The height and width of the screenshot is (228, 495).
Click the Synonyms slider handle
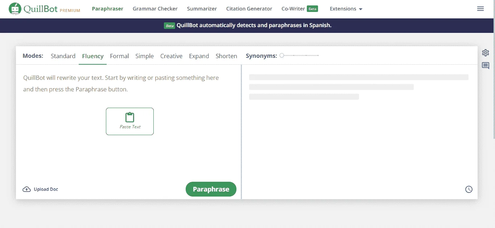[282, 55]
